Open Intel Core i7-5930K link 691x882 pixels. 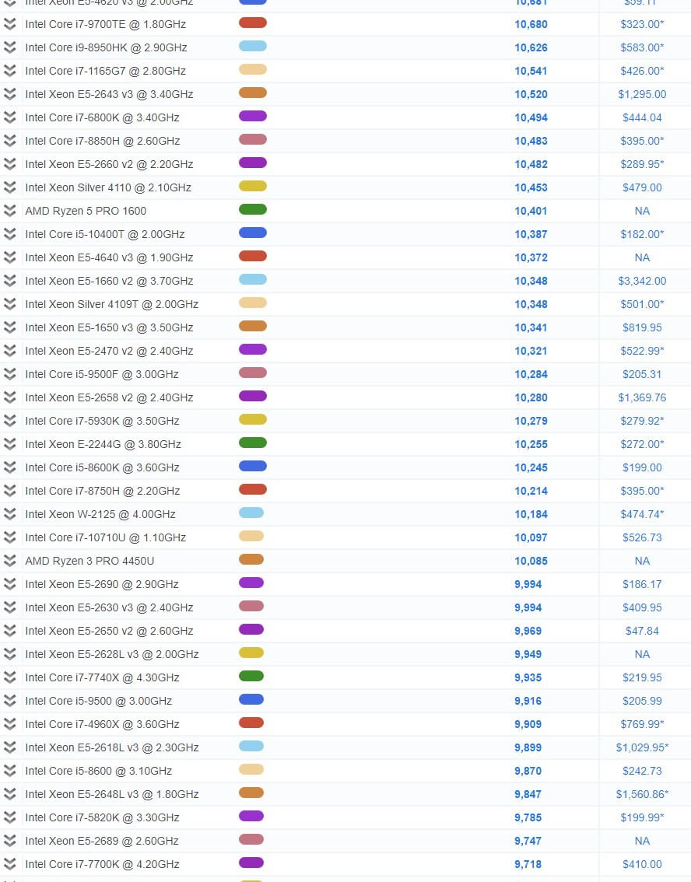tap(103, 421)
